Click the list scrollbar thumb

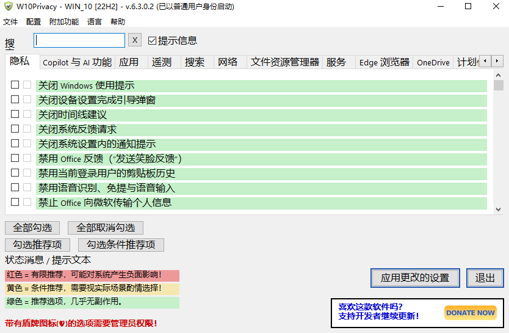tap(499, 85)
